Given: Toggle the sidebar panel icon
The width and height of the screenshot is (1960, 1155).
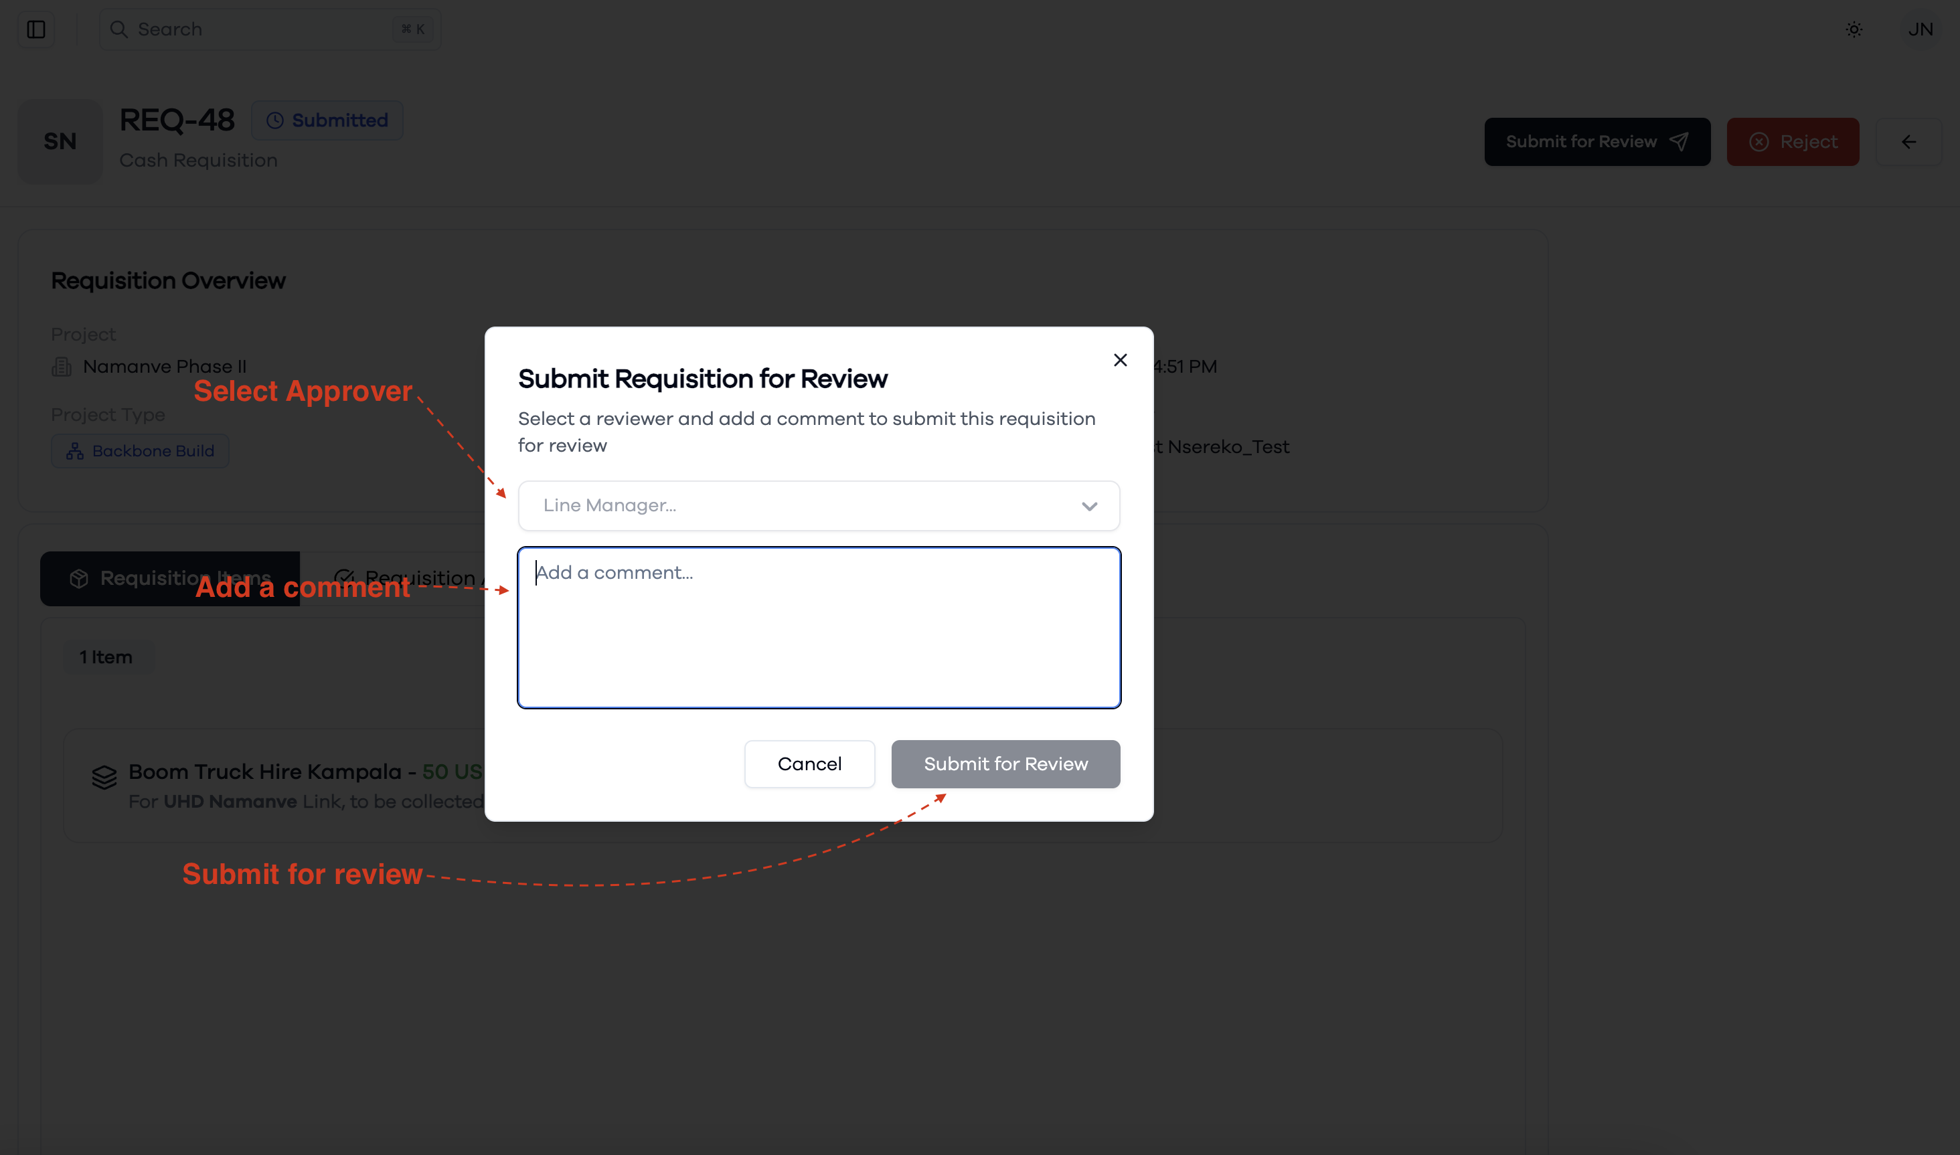Looking at the screenshot, I should 35,29.
